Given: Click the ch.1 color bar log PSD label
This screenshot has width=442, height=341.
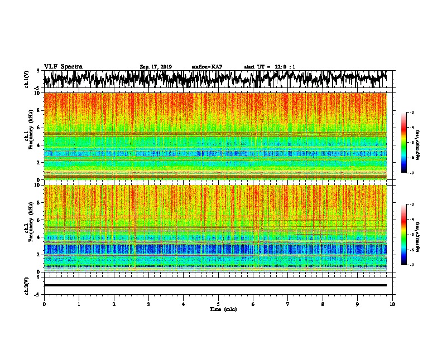Looking at the screenshot, I should (x=417, y=145).
